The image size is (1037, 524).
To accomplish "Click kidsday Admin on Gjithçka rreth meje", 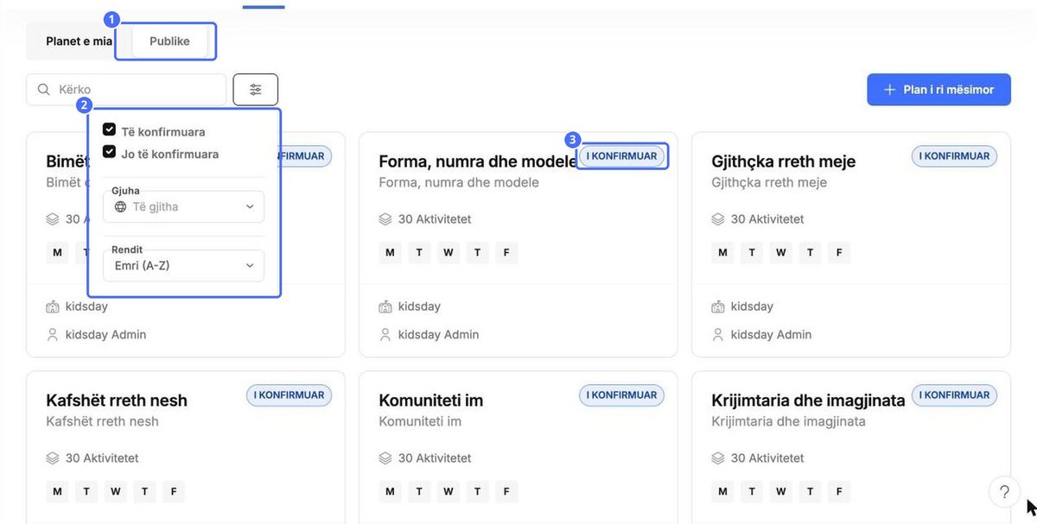I will click(772, 334).
